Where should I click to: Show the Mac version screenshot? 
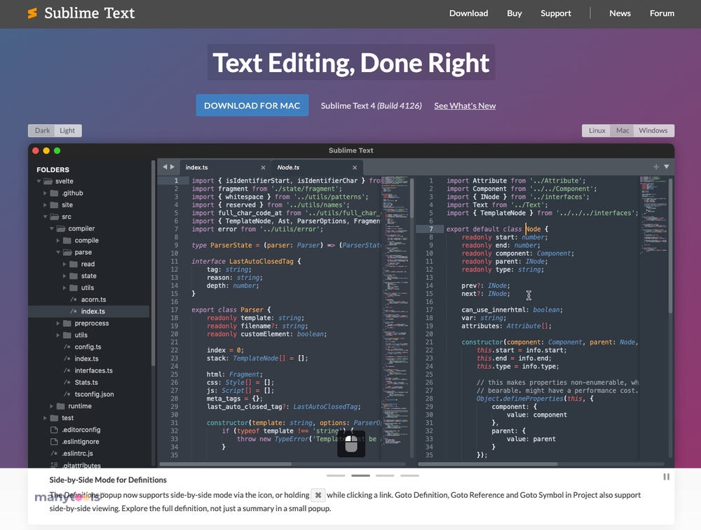(622, 130)
